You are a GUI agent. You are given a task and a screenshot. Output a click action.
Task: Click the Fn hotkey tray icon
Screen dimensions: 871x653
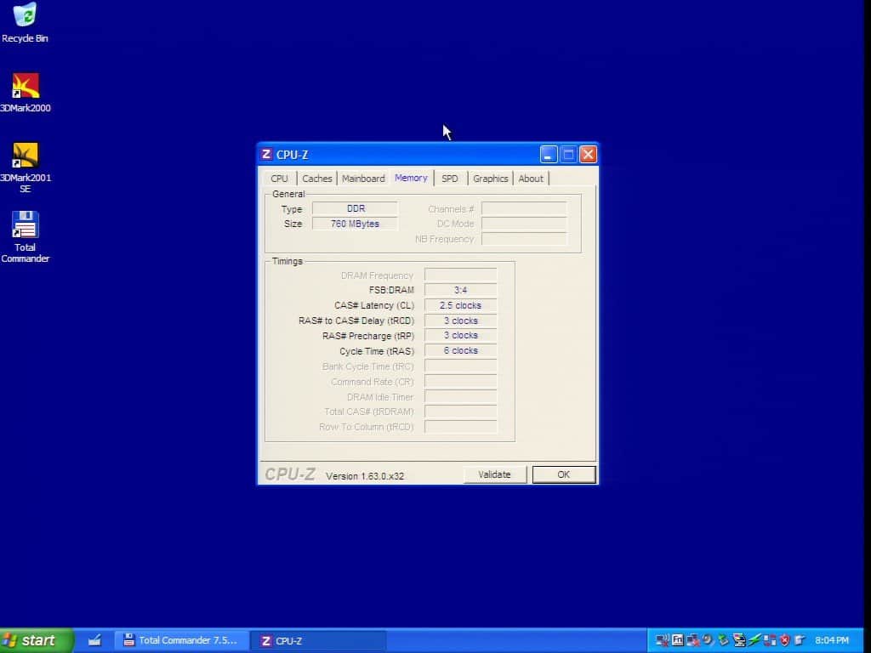tap(678, 640)
